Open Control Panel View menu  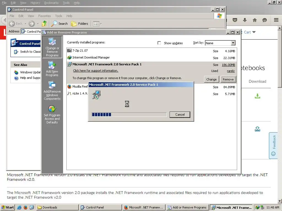tap(31, 16)
